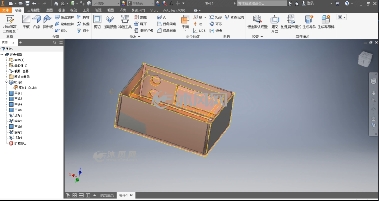The width and height of the screenshot is (379, 201).
Task: Select the 拐角接缝 (Corner Seam) tool
Action: coord(110,22)
